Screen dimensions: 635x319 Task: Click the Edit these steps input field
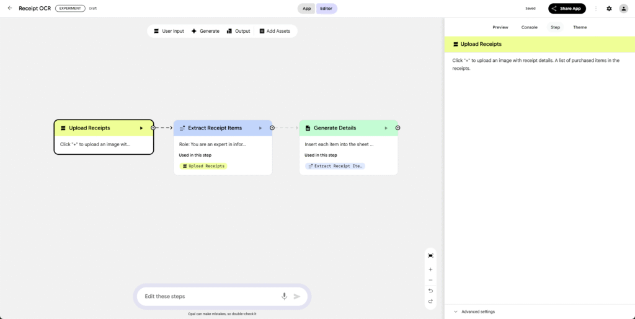(208, 296)
